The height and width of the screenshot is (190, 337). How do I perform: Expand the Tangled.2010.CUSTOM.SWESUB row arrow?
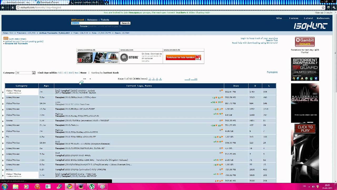[x=3, y=149]
